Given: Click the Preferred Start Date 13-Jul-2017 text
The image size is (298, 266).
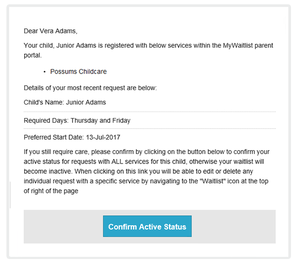Looking at the screenshot, I should tap(72, 137).
